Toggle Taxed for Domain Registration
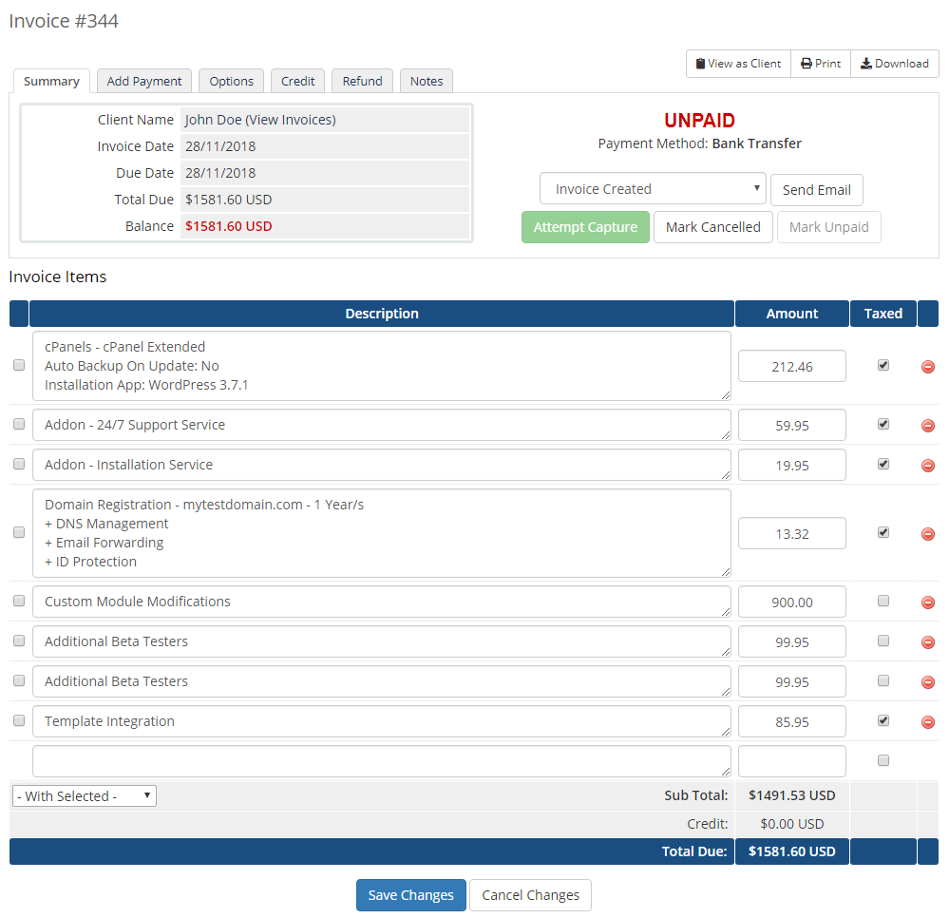The width and height of the screenshot is (949, 918). 883,532
